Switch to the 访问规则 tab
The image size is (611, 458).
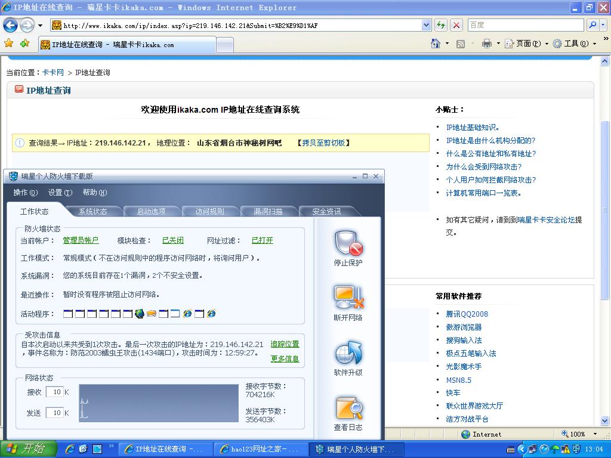(x=209, y=211)
